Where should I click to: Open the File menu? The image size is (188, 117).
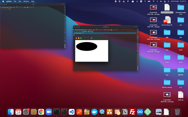[x=15, y=1]
